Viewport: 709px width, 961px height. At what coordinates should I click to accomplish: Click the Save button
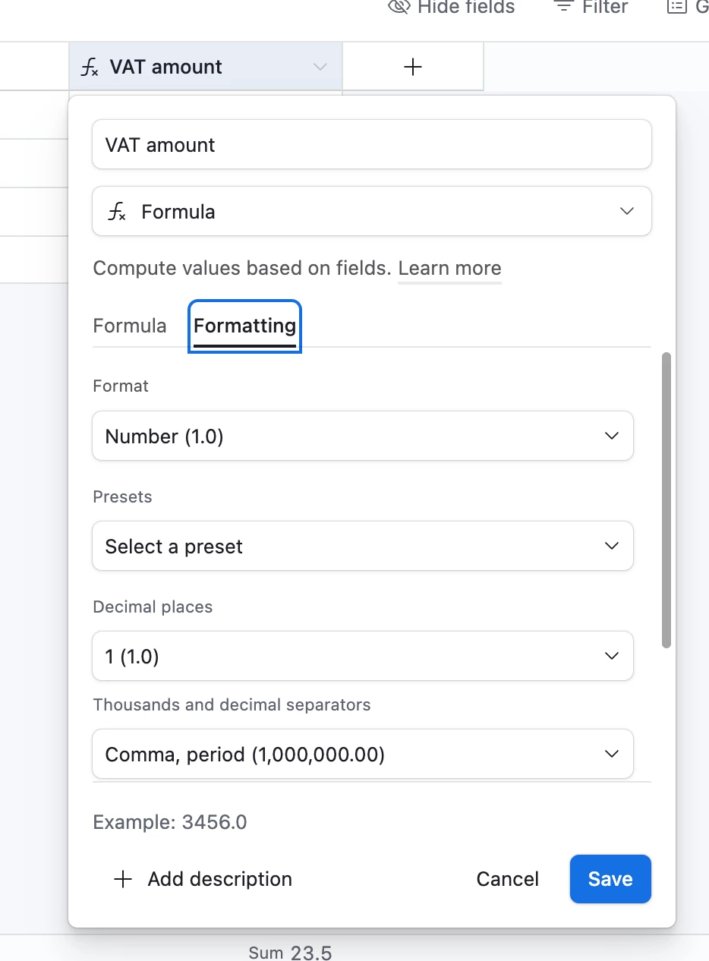pos(610,879)
